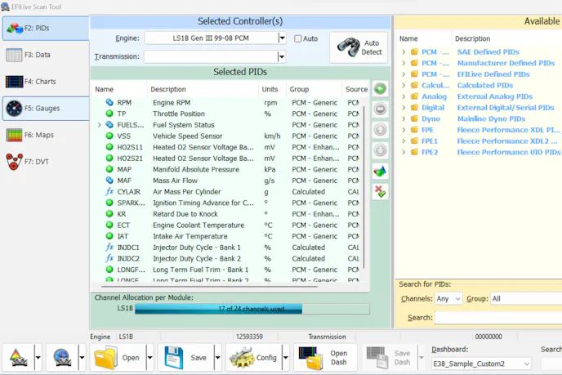Expand the FUELS... Fuel System Status row
Screen dimensions: 562x375
pyautogui.click(x=100, y=125)
